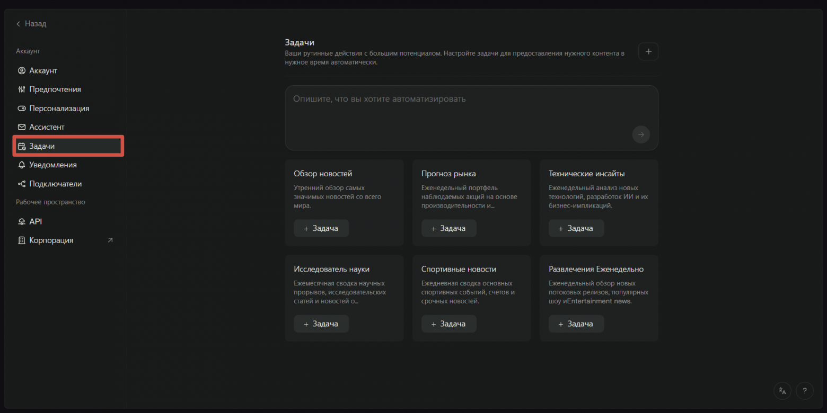Add the Спортивные новости task
Image resolution: width=827 pixels, height=413 pixels.
point(448,324)
